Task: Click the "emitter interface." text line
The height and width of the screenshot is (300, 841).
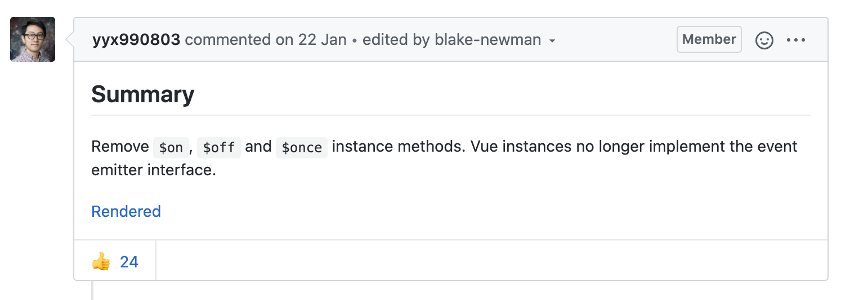Action: pyautogui.click(x=154, y=170)
